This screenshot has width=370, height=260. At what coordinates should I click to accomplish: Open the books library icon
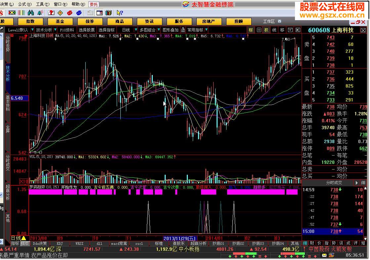(x=108, y=13)
